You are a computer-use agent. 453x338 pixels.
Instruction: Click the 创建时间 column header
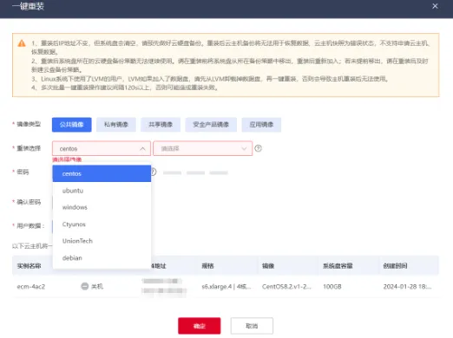(x=395, y=266)
